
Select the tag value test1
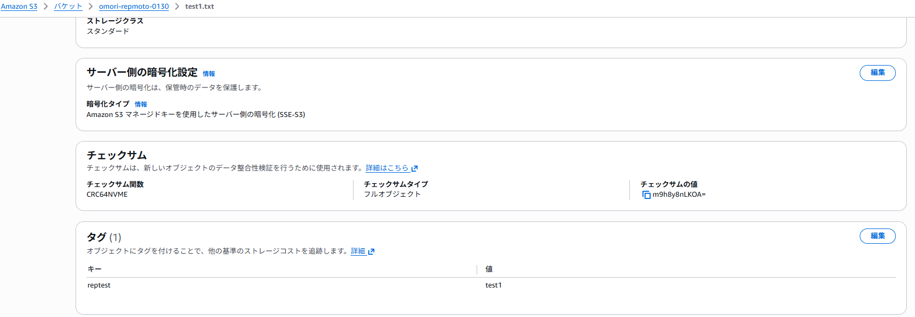click(x=494, y=285)
